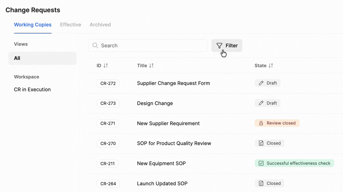
Task: Sort by ID column arrows
Action: coord(106,65)
